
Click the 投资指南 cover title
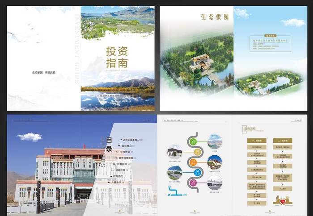point(117,57)
